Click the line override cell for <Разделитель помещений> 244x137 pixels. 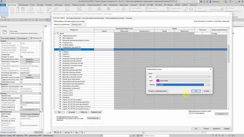point(104,49)
